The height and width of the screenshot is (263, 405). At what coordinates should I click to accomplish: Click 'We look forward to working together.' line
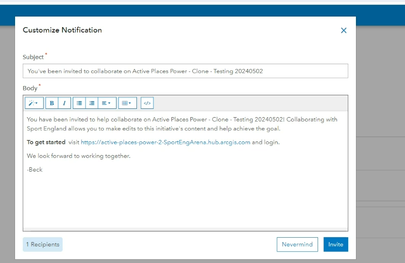point(79,156)
